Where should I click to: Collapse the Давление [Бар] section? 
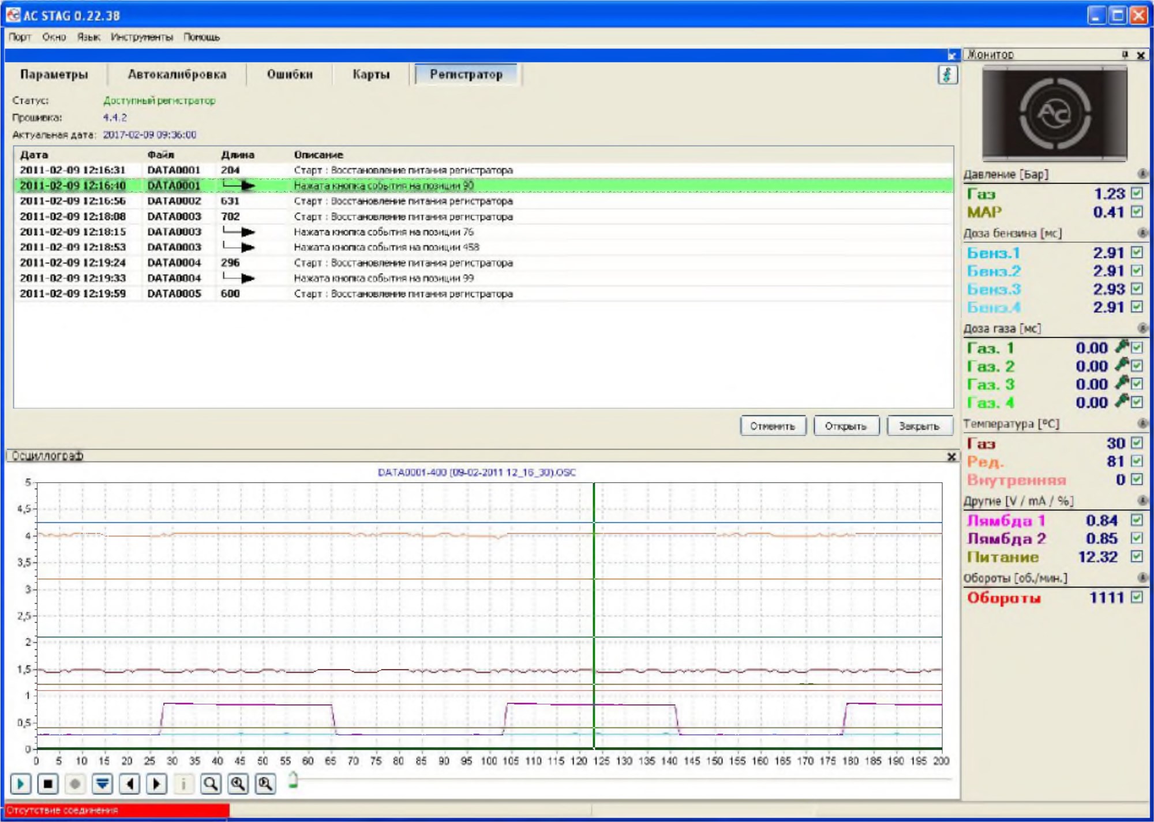pyautogui.click(x=1142, y=174)
